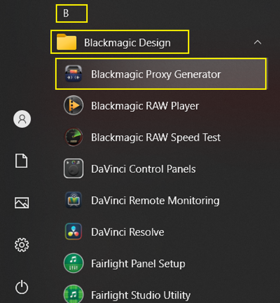Click the Power button in Start sidebar
This screenshot has width=280, height=303.
pyautogui.click(x=22, y=287)
